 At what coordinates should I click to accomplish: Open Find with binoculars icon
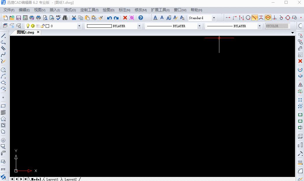65,18
